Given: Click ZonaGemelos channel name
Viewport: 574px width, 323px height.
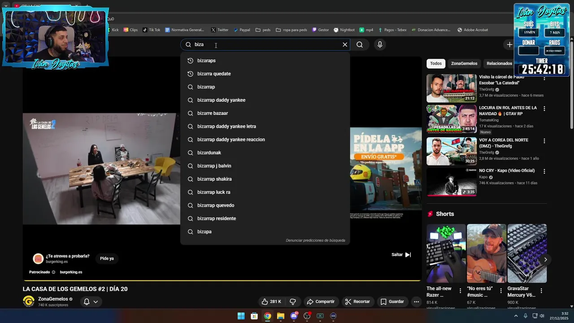Looking at the screenshot, I should click(53, 299).
